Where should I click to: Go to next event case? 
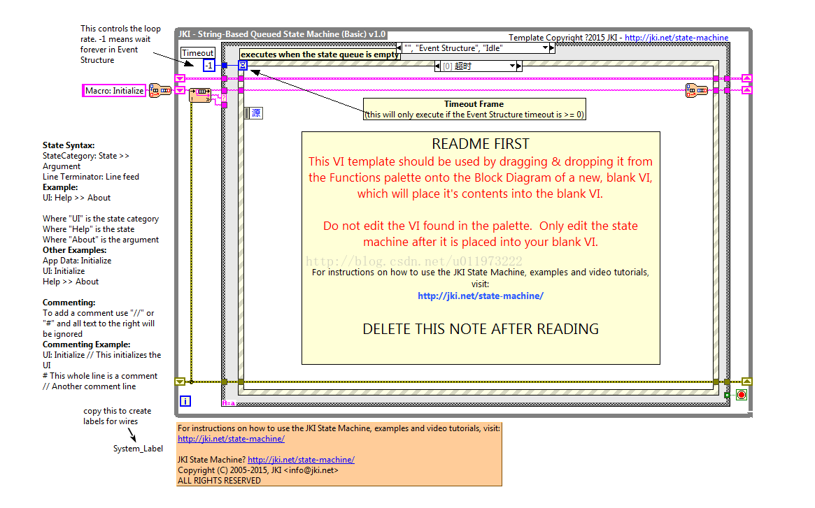click(518, 66)
